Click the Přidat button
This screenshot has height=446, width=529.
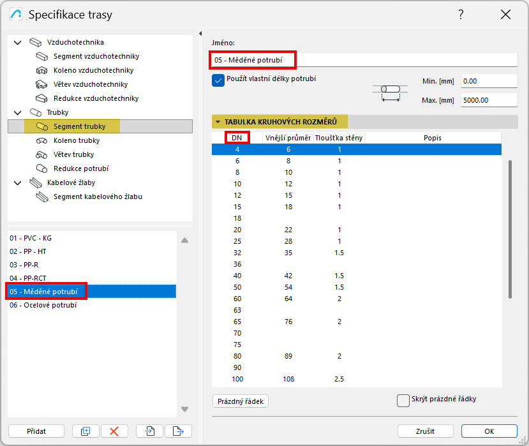point(36,431)
